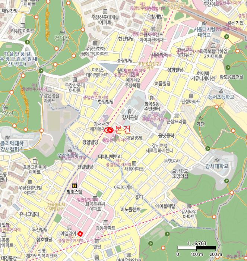Image resolution: width=247 pixels, height=261 pixels.
Task: Click the 황토종합건설 label
Action: (231, 76)
